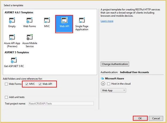Toggle the Web API core references checkbox

[40, 84]
